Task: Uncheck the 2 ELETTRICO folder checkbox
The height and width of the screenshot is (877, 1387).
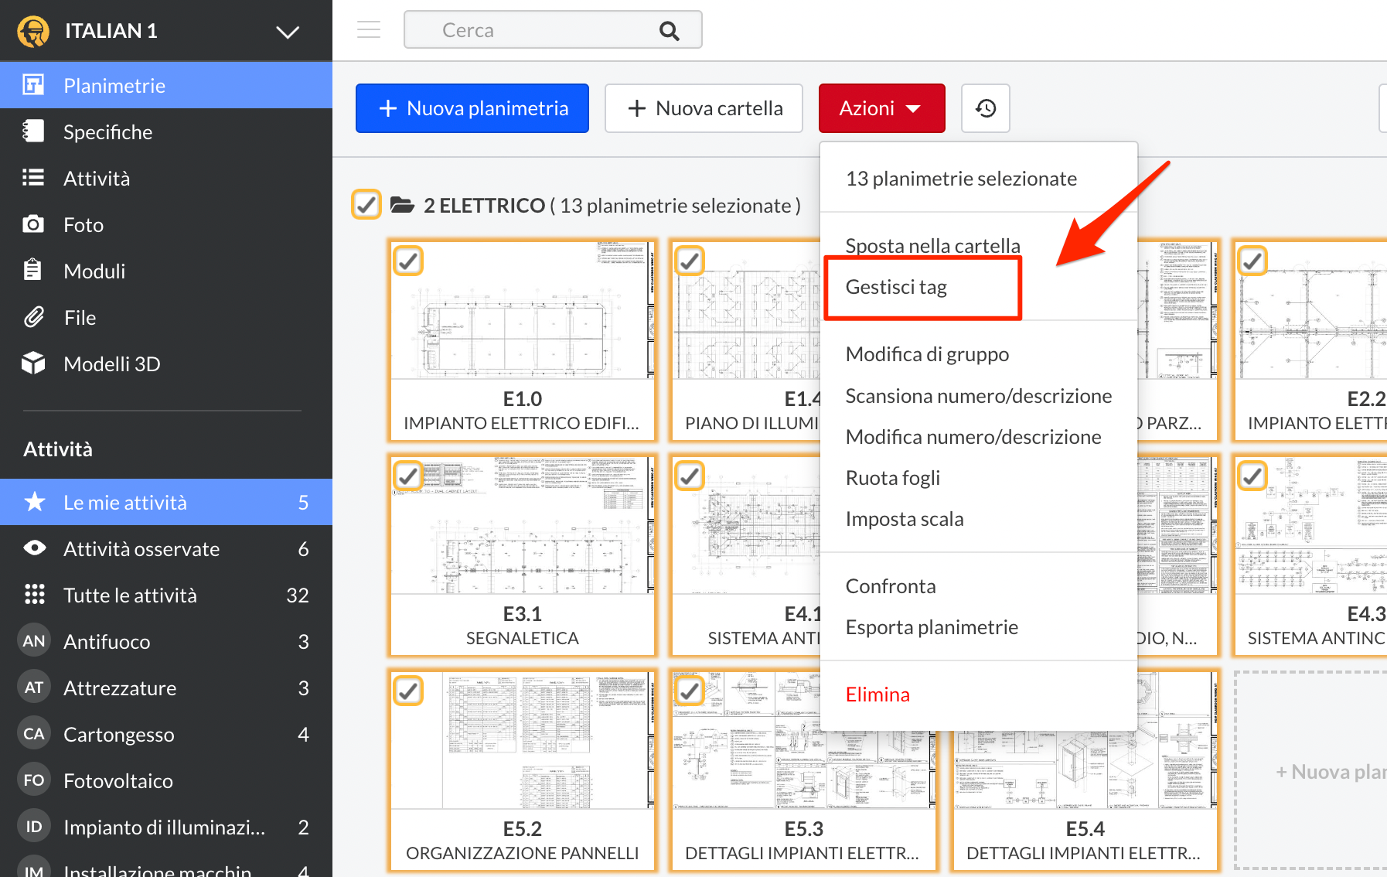Action: [366, 205]
